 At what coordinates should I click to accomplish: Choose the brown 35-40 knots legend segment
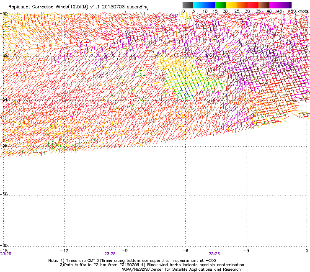(x=264, y=5)
